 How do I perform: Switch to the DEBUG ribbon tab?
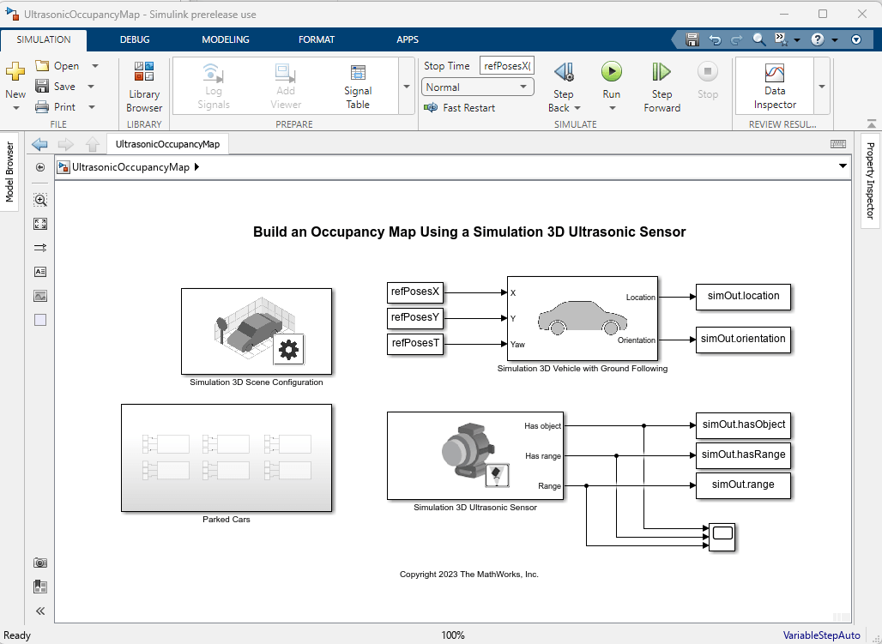pos(135,39)
